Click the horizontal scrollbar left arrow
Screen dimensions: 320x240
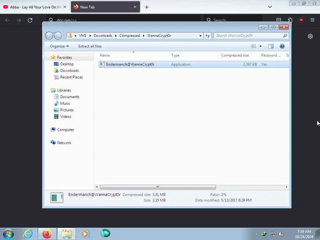97,187
